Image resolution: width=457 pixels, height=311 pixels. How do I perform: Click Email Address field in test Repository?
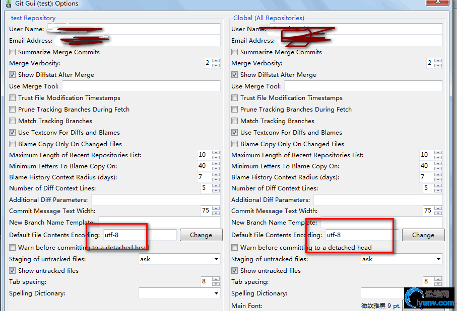tap(138, 41)
